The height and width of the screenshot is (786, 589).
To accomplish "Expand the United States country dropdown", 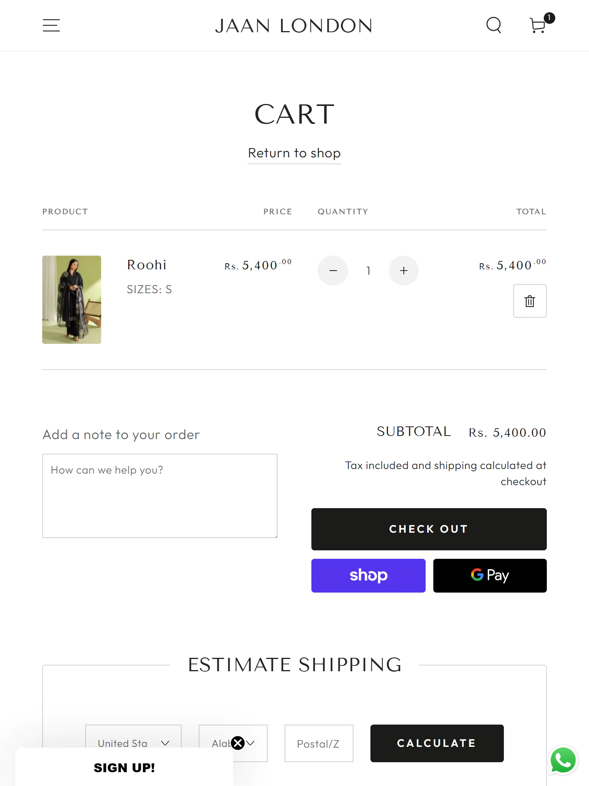I will 133,743.
